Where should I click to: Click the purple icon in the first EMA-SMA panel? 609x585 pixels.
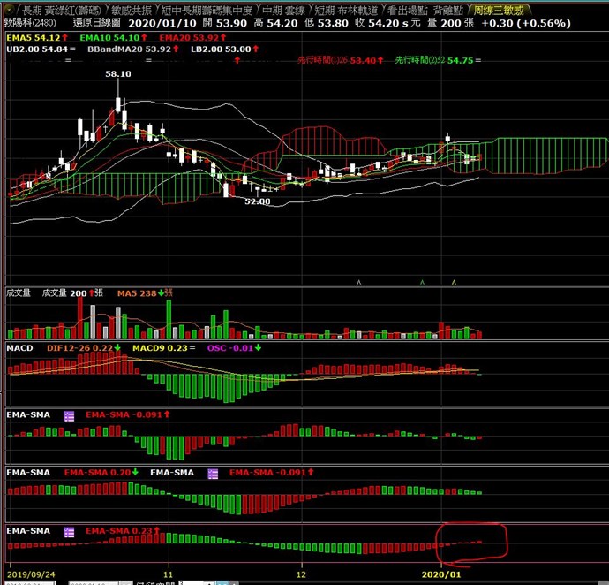(70, 414)
